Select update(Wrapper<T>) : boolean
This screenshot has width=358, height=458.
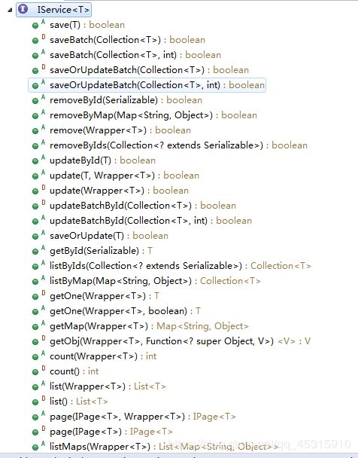[x=120, y=191]
